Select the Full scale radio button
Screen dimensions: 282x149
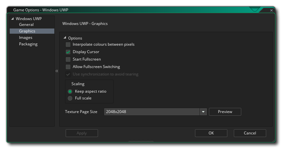pyautogui.click(x=70, y=98)
